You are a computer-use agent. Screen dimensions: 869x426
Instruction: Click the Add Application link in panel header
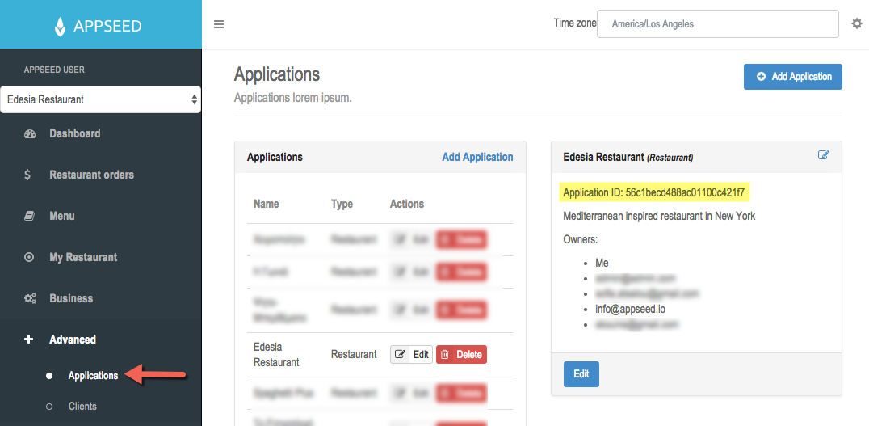point(477,157)
